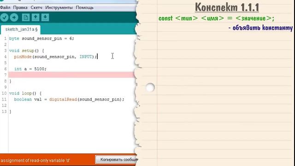This screenshot has height=166, width=295.
Task: Open the Файл menu
Action: pos(5,7)
